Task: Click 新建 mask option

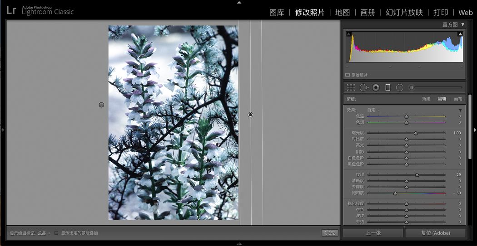Action: click(426, 99)
